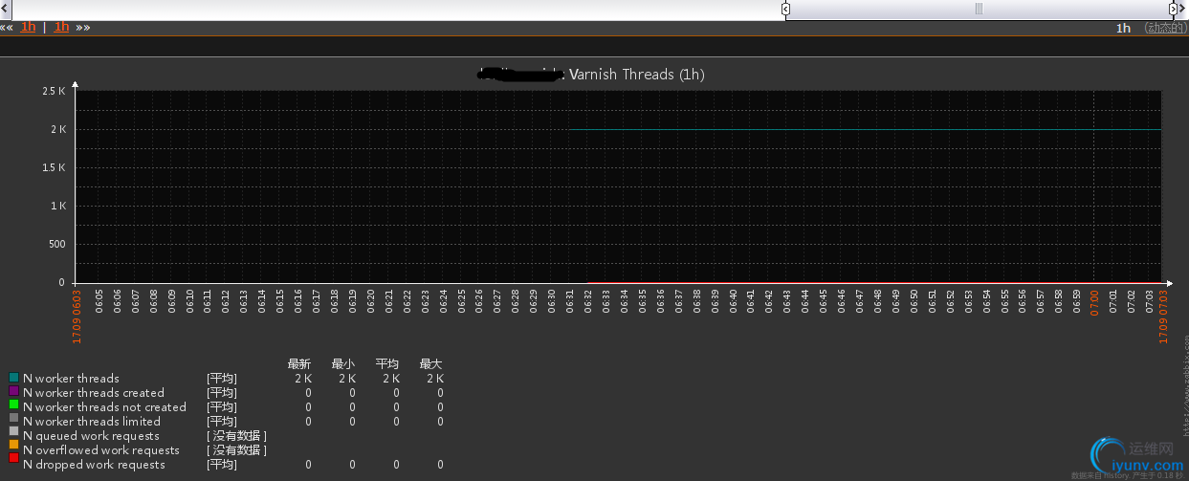Click the 2 K worker threads line in graph
Screen dimensions: 1189x481
click(866, 129)
